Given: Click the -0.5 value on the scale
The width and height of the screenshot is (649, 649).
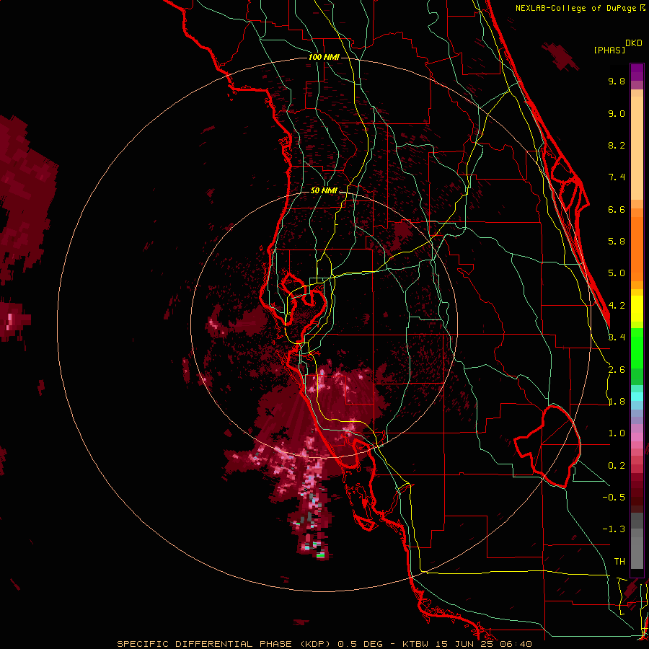Looking at the screenshot, I should pyautogui.click(x=614, y=498).
